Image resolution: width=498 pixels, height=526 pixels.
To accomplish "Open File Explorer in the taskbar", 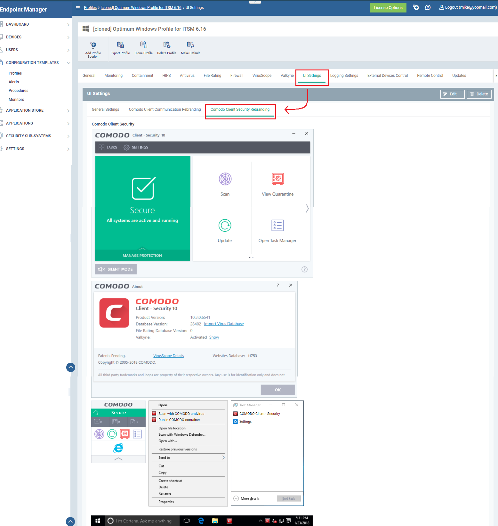I will 215,521.
